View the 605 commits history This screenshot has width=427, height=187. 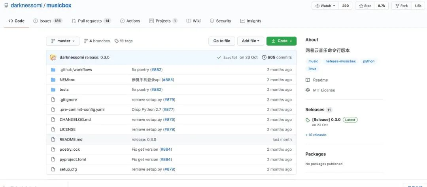(x=277, y=57)
